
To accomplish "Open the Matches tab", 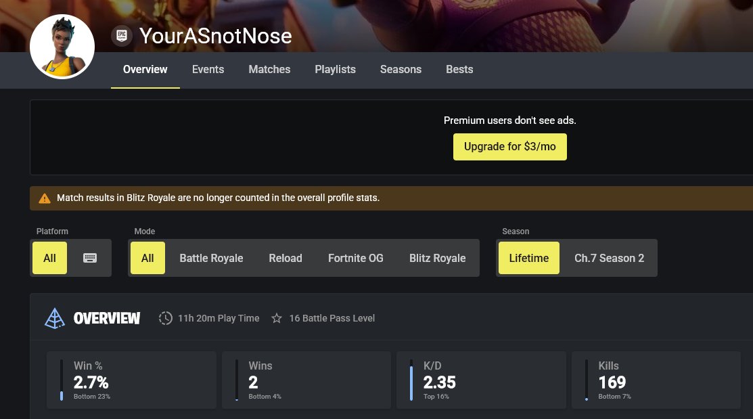I will pyautogui.click(x=269, y=69).
